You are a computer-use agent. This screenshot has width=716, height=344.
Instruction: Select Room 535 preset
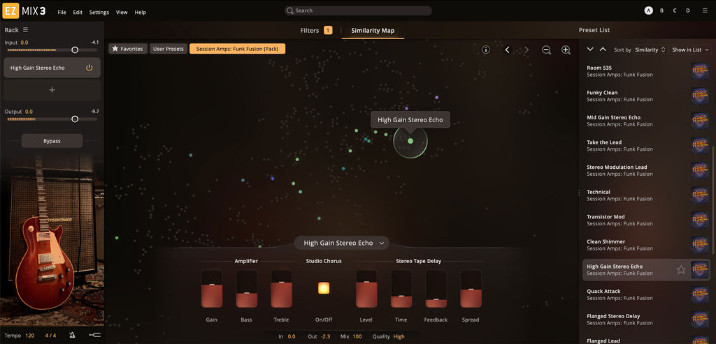[x=647, y=71]
